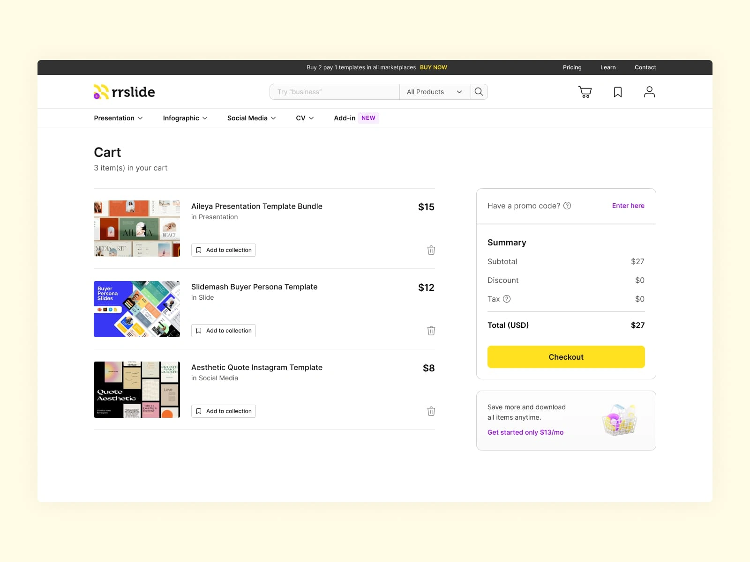Open the Add-in NEW menu item
Viewport: 750px width, 562px height.
[356, 118]
